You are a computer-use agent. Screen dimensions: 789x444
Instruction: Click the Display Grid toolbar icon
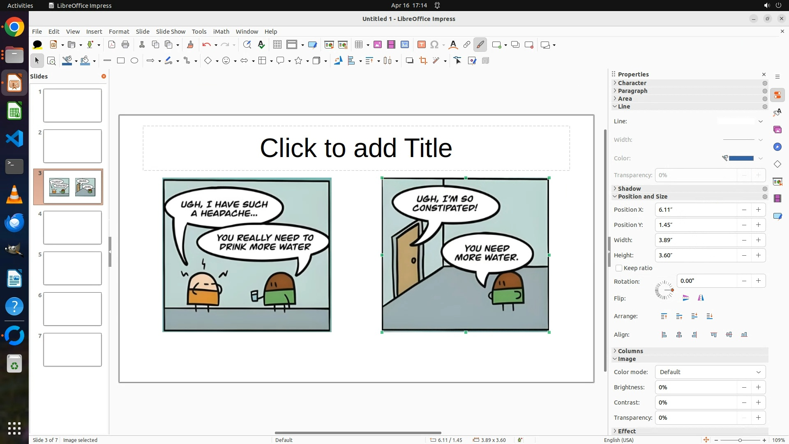(277, 45)
